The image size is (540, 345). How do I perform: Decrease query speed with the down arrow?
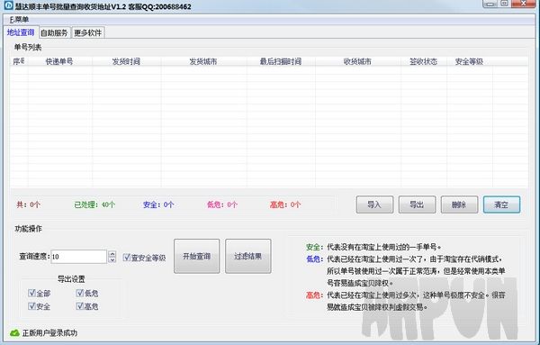pos(112,259)
